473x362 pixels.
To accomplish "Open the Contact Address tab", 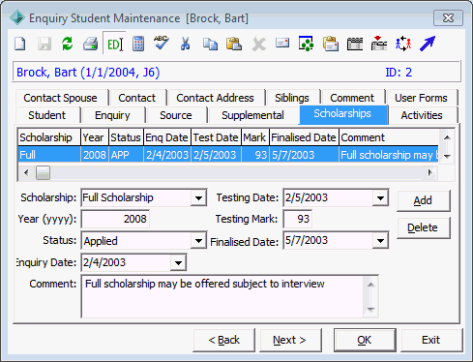I will pos(215,98).
